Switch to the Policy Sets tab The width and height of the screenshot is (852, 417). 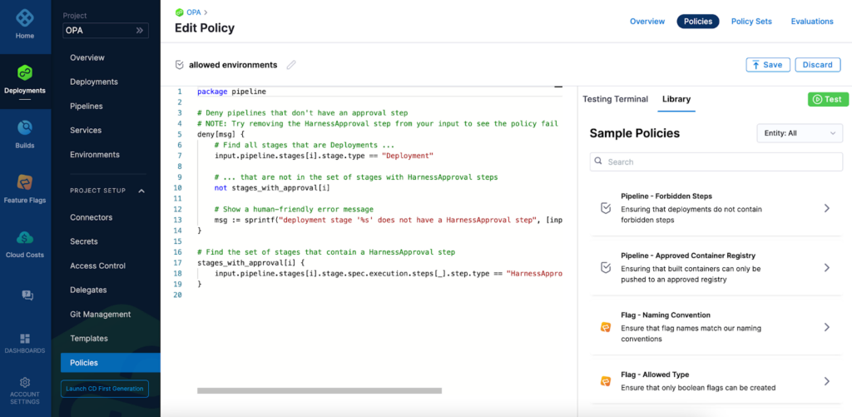(751, 21)
